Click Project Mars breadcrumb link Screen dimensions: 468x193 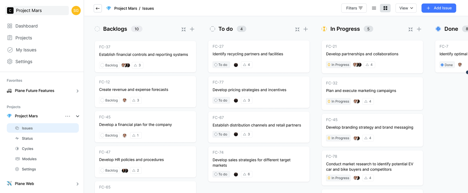pyautogui.click(x=125, y=8)
